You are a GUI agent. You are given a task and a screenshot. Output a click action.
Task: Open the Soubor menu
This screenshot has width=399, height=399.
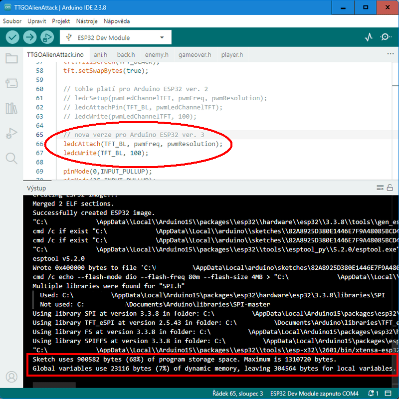(12, 21)
